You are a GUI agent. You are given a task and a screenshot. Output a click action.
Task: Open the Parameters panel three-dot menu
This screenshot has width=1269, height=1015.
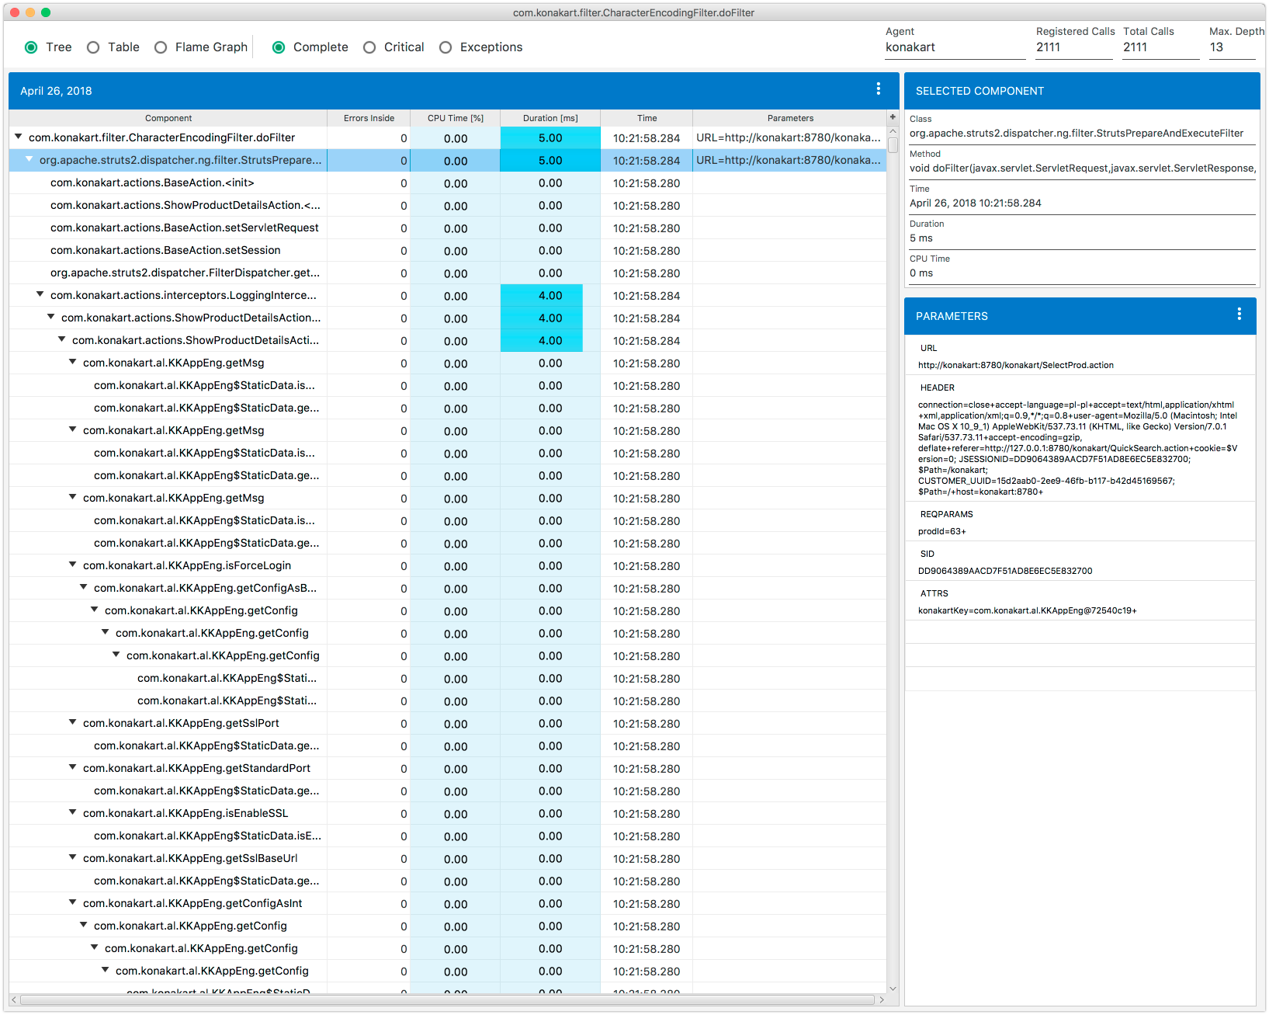pos(1239,315)
